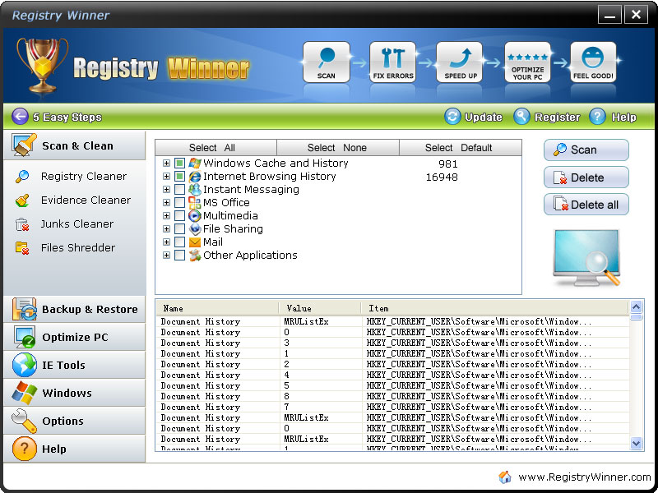Click the FIX ERRORS step icon
Image resolution: width=658 pixels, height=493 pixels.
[x=393, y=62]
